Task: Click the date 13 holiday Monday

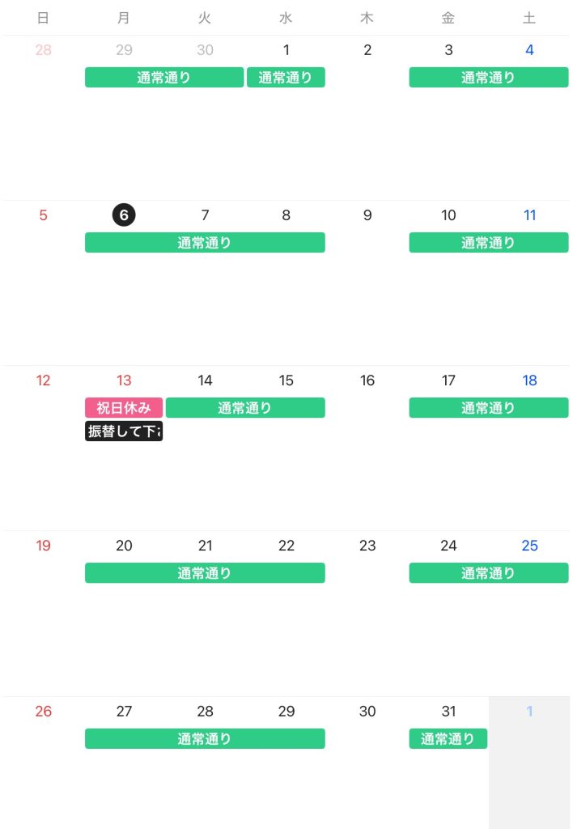Action: tap(124, 380)
